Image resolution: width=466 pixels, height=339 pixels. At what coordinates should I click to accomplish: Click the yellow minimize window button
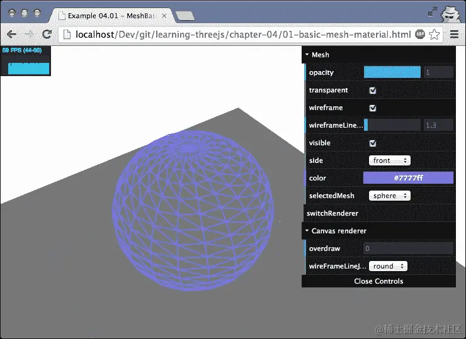(x=25, y=13)
